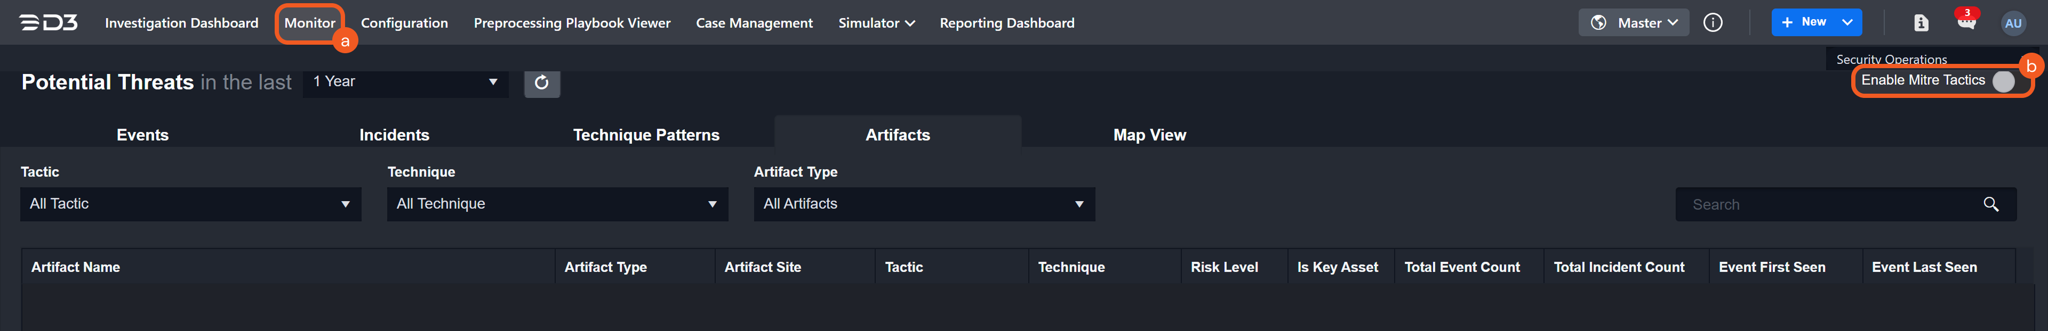Image resolution: width=2048 pixels, height=331 pixels.
Task: Open the circled info icon next to Master
Action: point(1713,23)
